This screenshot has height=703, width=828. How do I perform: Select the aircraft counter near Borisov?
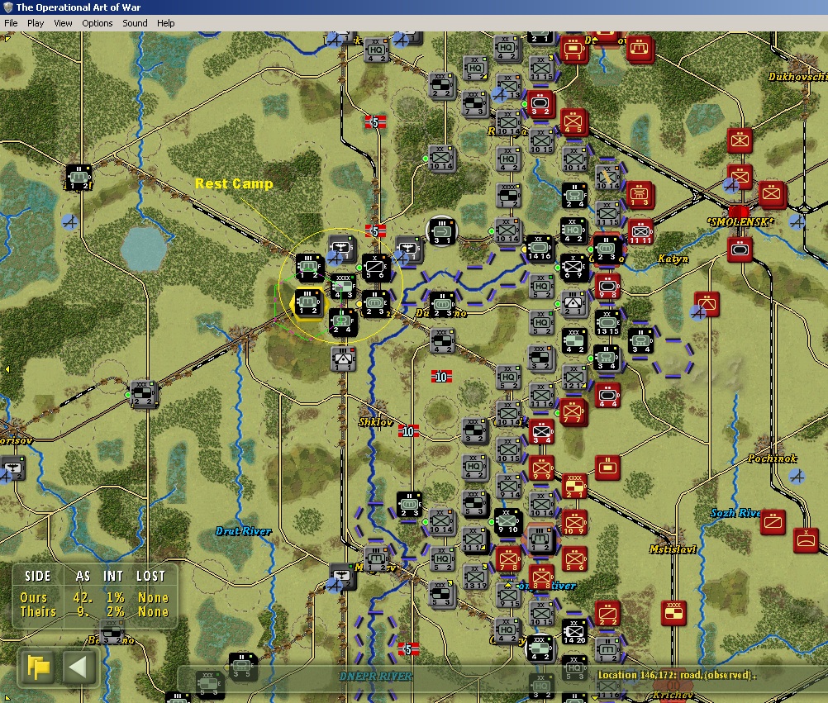point(12,468)
